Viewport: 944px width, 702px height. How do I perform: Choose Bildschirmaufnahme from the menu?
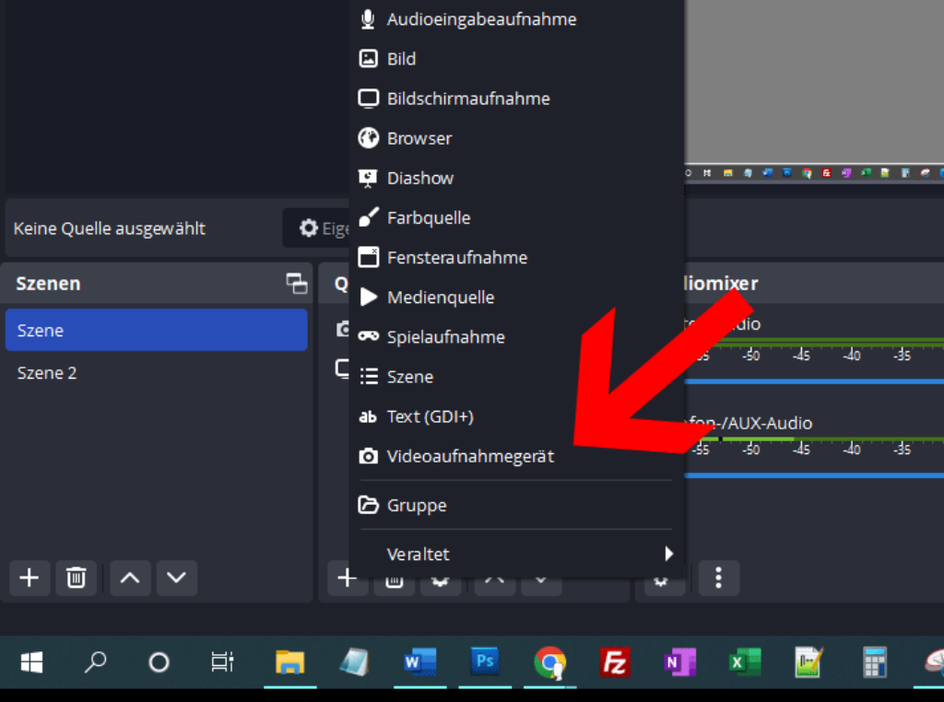click(x=468, y=99)
